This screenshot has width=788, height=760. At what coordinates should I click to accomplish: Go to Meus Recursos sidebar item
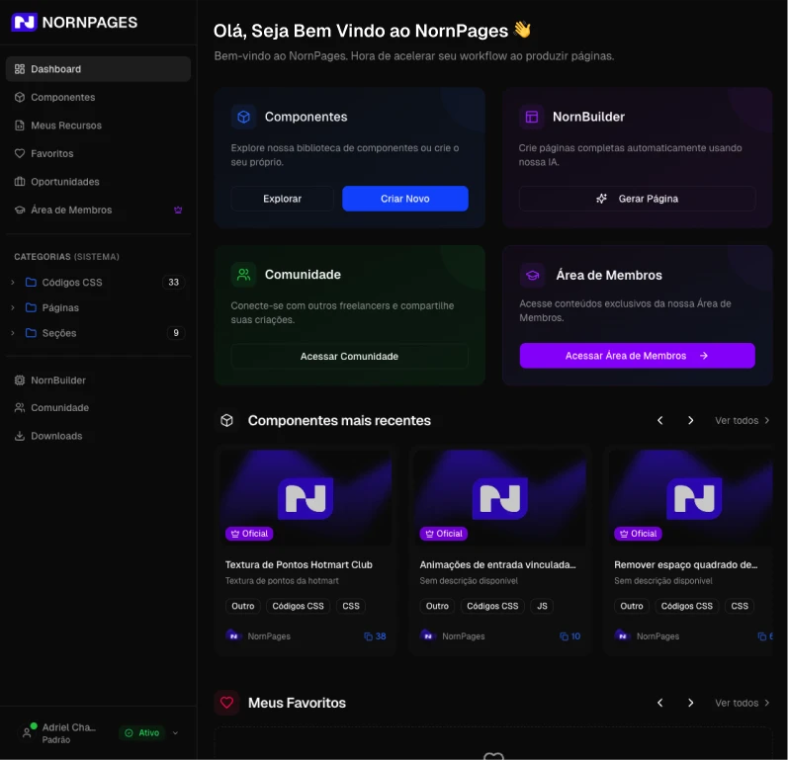pyautogui.click(x=98, y=126)
